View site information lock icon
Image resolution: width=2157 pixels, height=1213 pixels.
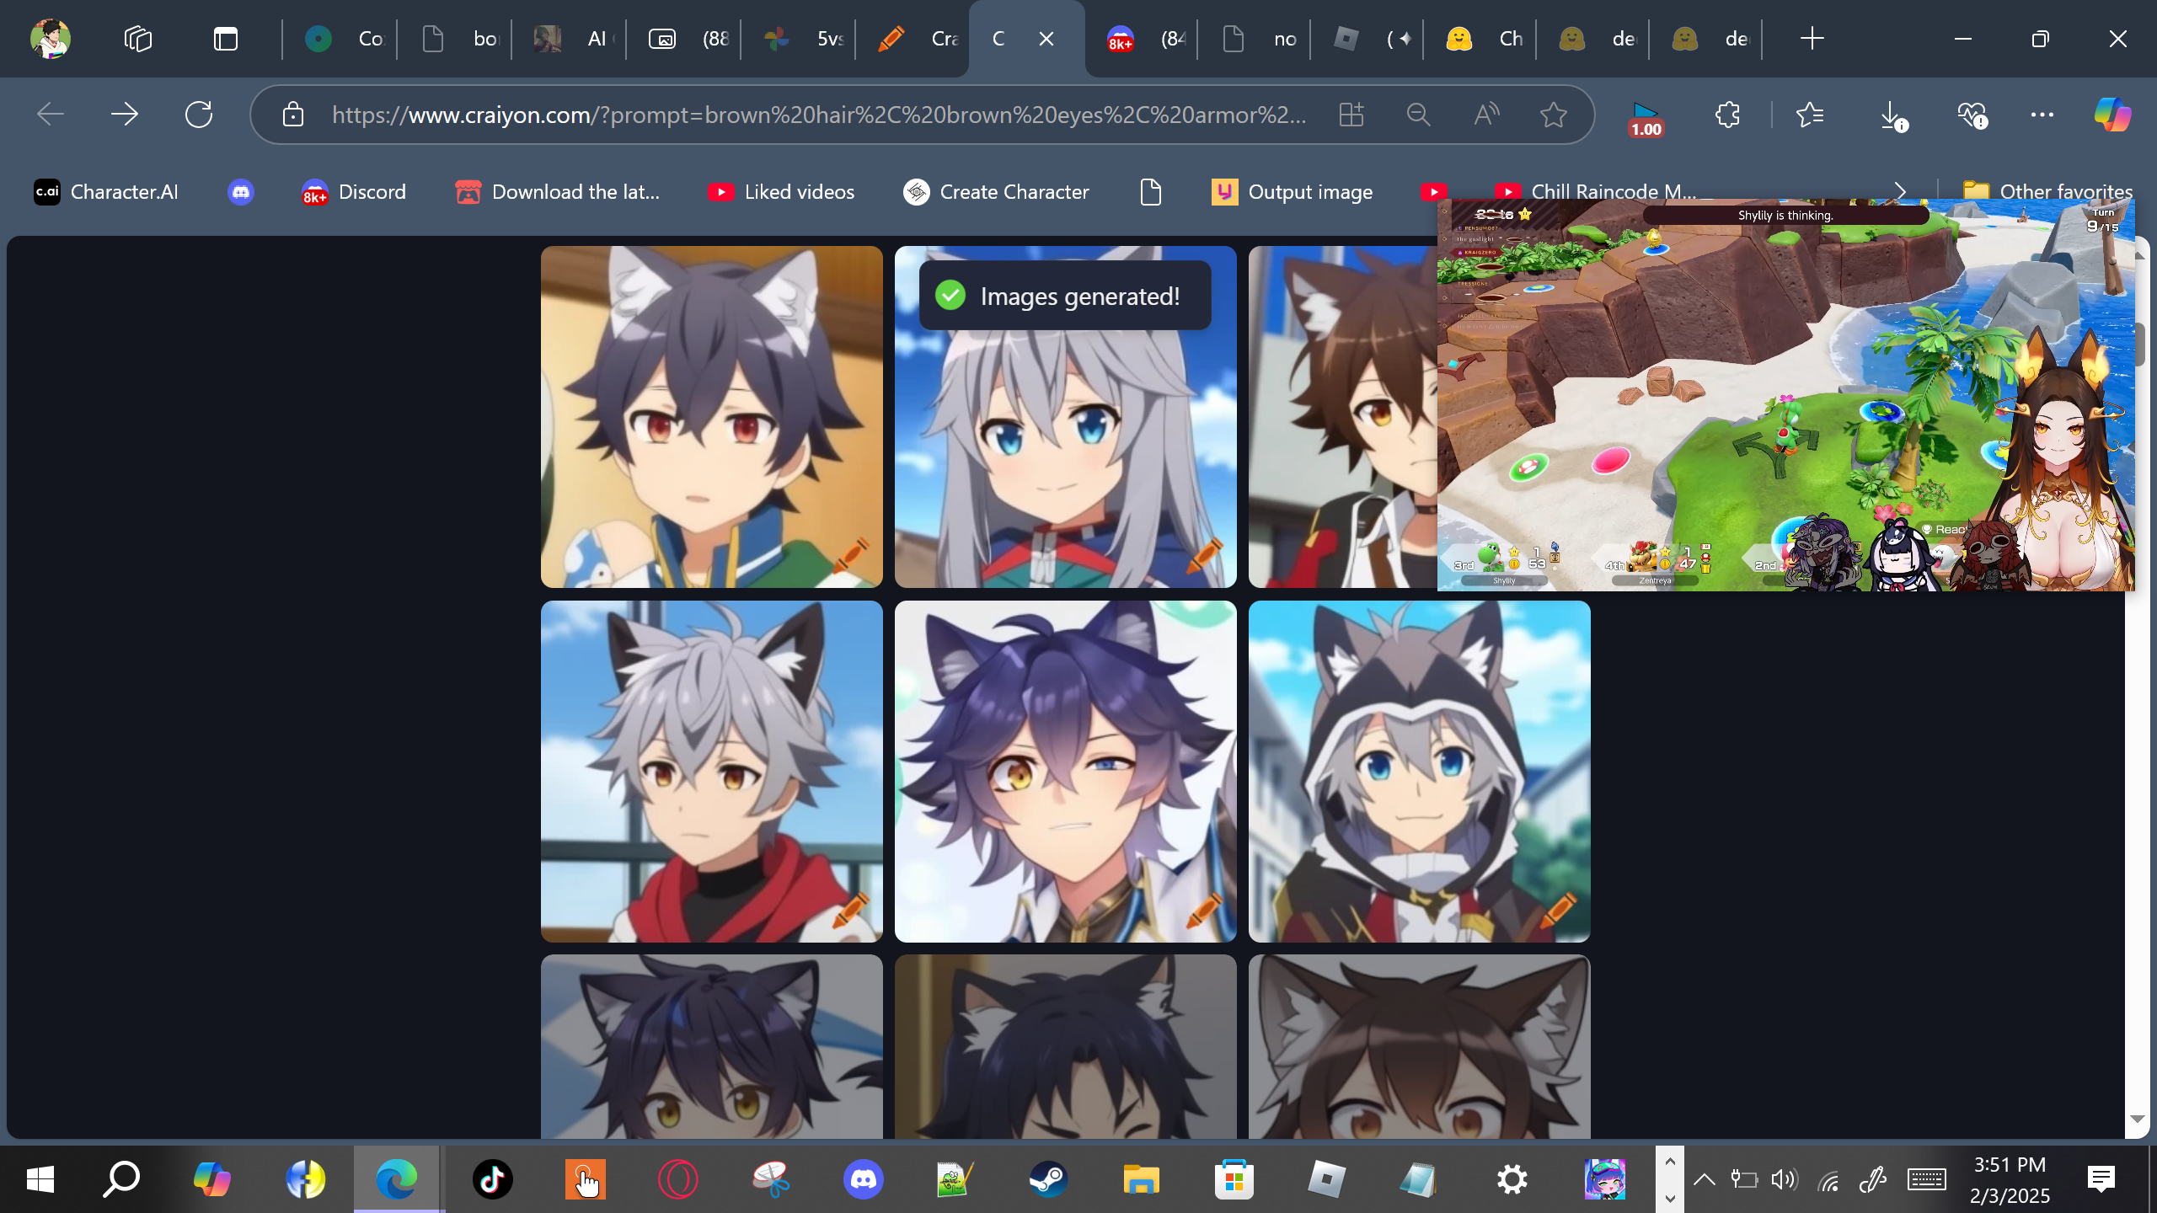pyautogui.click(x=292, y=115)
